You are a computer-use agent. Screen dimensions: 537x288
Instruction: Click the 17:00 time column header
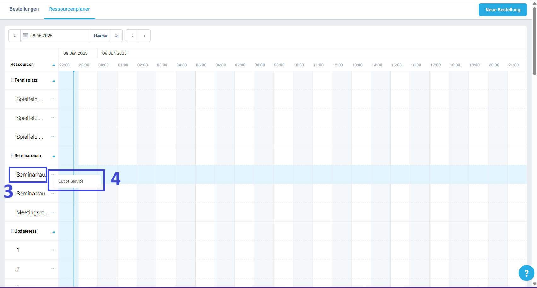point(435,65)
